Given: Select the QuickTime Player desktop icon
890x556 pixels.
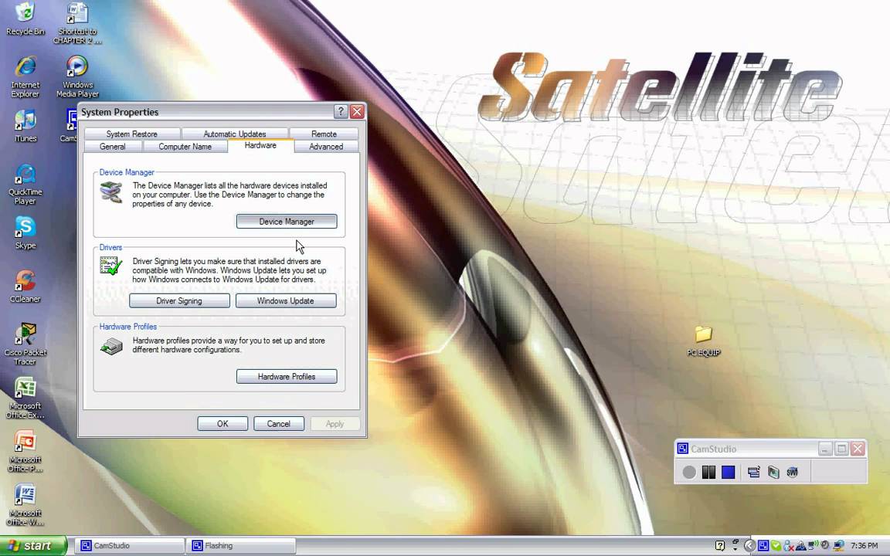Looking at the screenshot, I should [x=25, y=185].
